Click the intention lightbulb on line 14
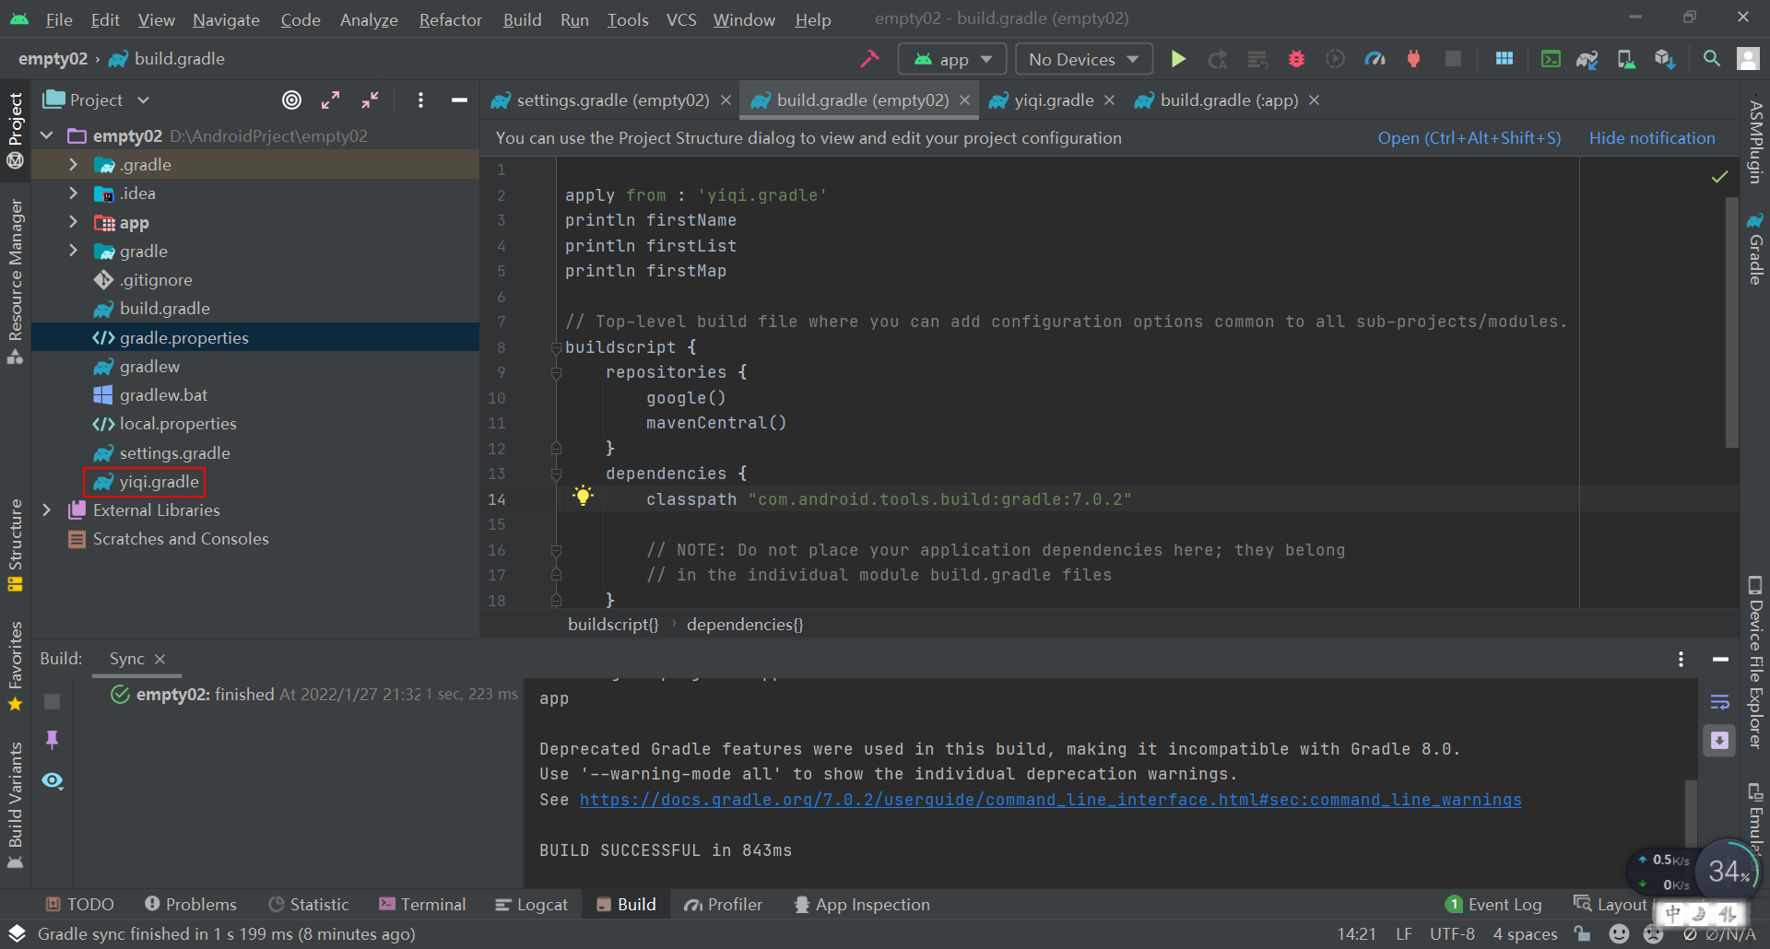This screenshot has height=949, width=1770. click(x=583, y=496)
